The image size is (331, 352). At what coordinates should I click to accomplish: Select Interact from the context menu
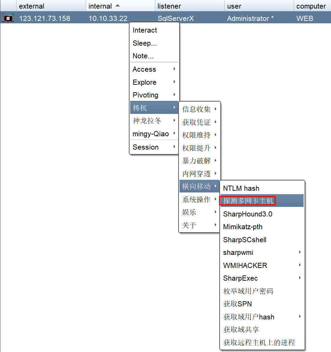[145, 30]
